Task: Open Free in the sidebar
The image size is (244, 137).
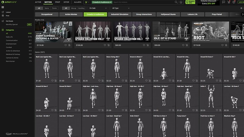Action: (7, 15)
